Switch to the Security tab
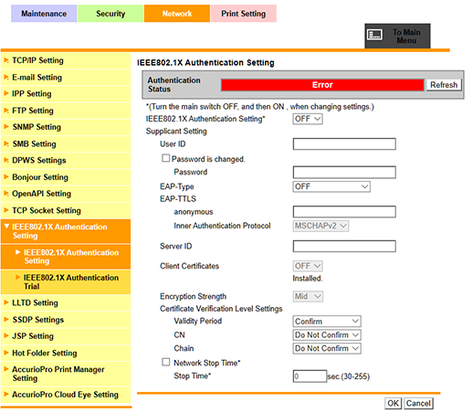Screen dimensions: 472x413 110,14
